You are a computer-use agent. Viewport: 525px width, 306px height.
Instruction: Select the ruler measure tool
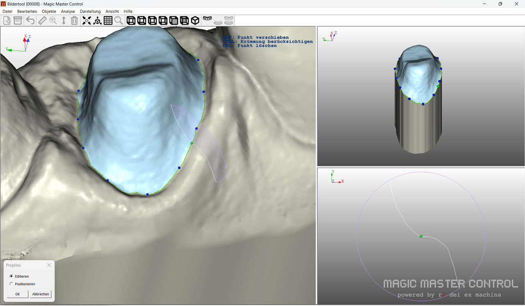[42, 20]
